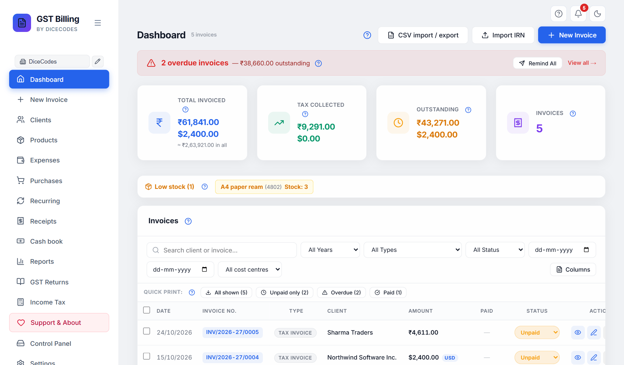624x365 pixels.
Task: Edit invoice INV/2026-27/0004 with pencil icon
Action: 594,357
